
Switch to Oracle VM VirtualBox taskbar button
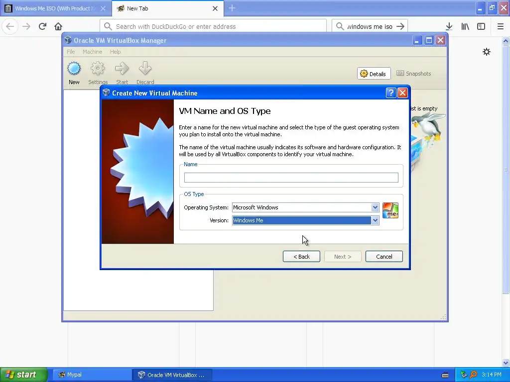click(x=172, y=375)
